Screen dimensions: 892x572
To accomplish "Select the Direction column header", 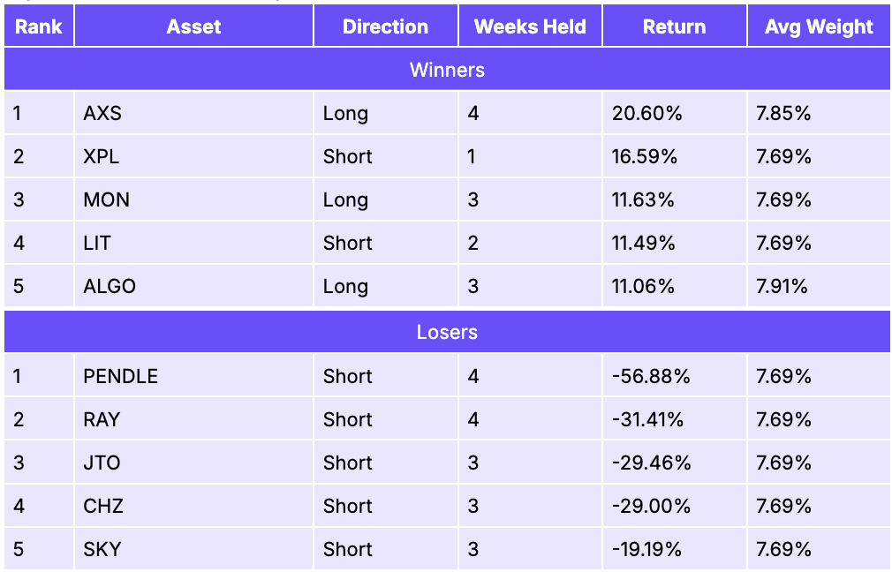I will pos(385,26).
